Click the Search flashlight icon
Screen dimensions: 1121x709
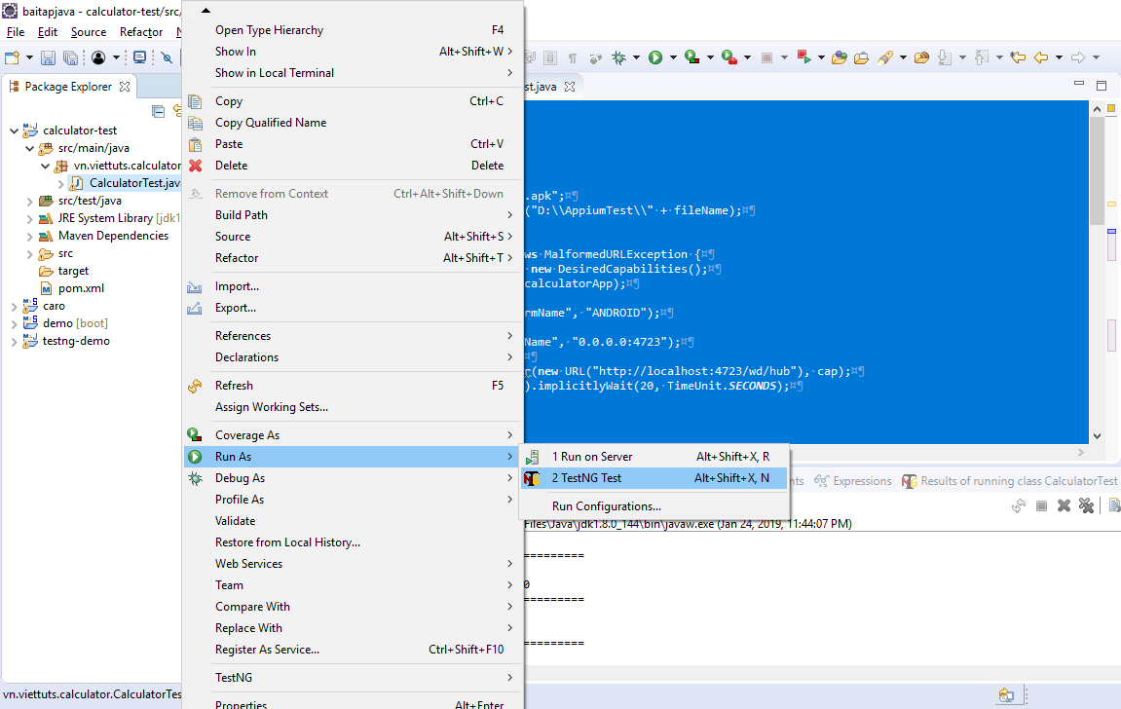(x=885, y=57)
